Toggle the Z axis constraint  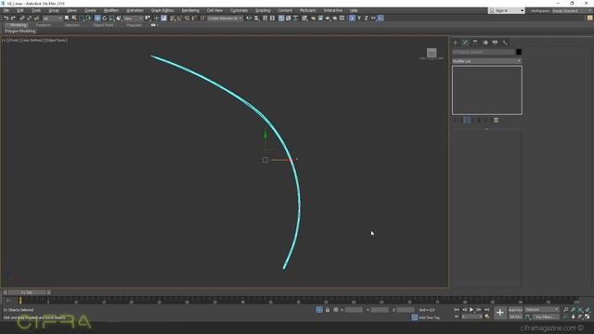[366, 19]
